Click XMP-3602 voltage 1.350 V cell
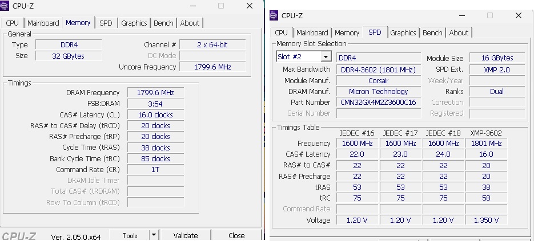This screenshot has width=534, height=241. pyautogui.click(x=487, y=220)
